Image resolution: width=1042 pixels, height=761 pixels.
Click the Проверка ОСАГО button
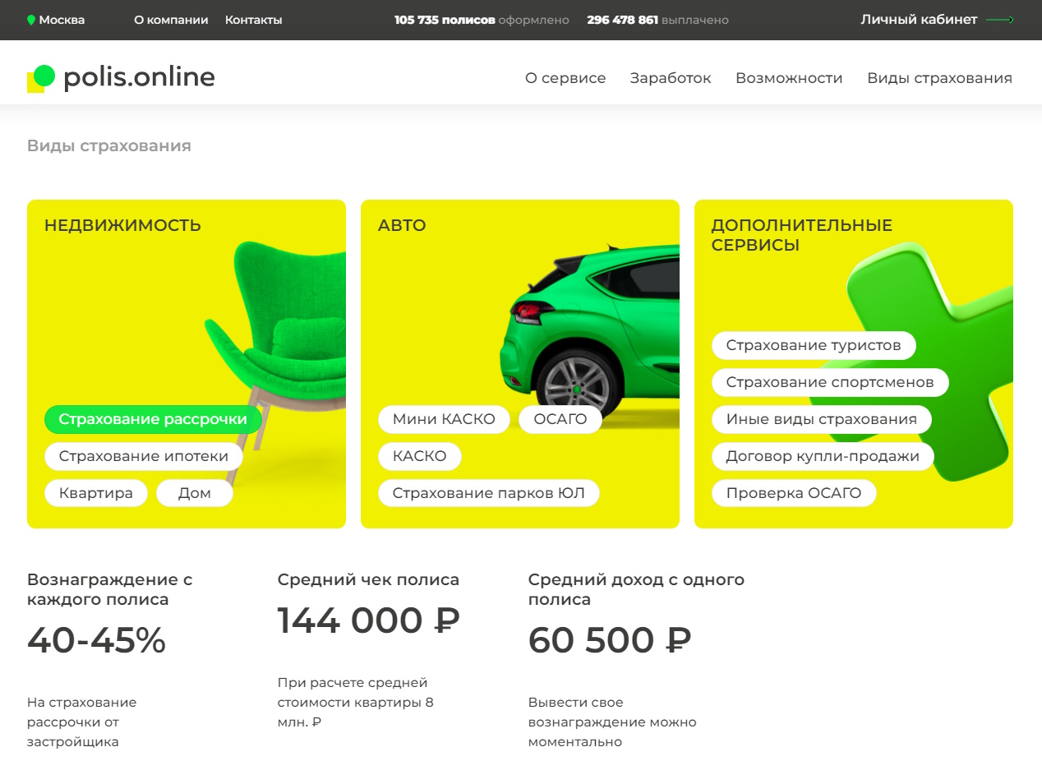[x=793, y=493]
